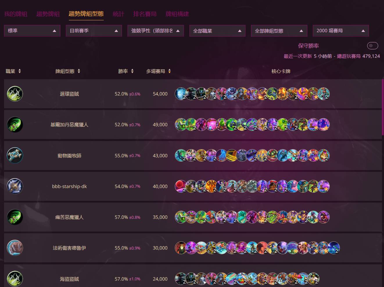This screenshot has height=287, width=384.
Task: Click Priest class icon in 動物園牧師 row
Action: click(15, 156)
